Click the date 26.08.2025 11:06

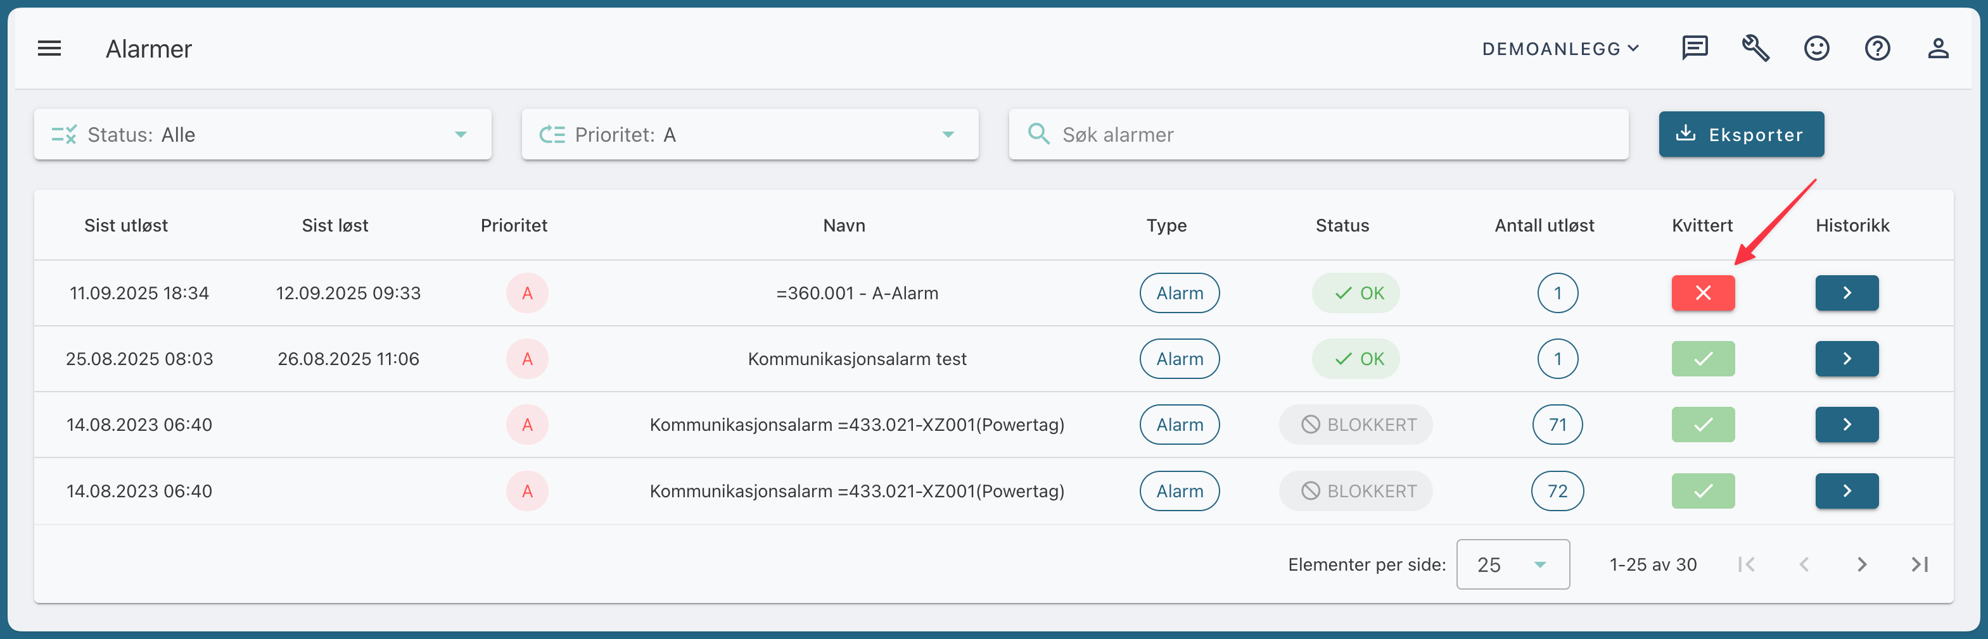[348, 359]
